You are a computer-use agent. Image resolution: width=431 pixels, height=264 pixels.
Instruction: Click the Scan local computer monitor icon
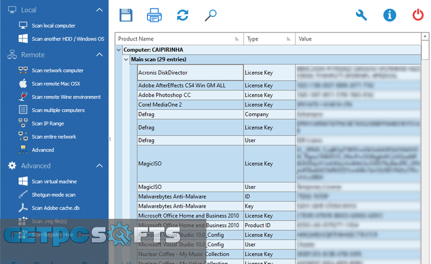tap(23, 25)
